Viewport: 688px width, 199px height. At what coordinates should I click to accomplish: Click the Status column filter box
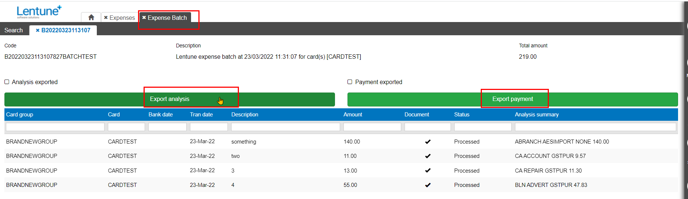[x=483, y=127]
